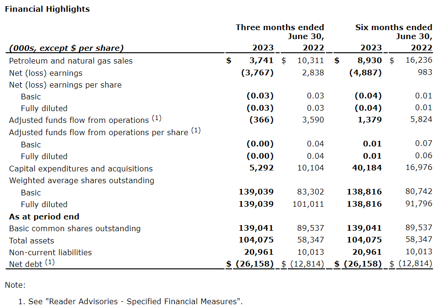The image size is (442, 307).
Task: Click the Non-current liabilities row label
Action: [x=50, y=252]
